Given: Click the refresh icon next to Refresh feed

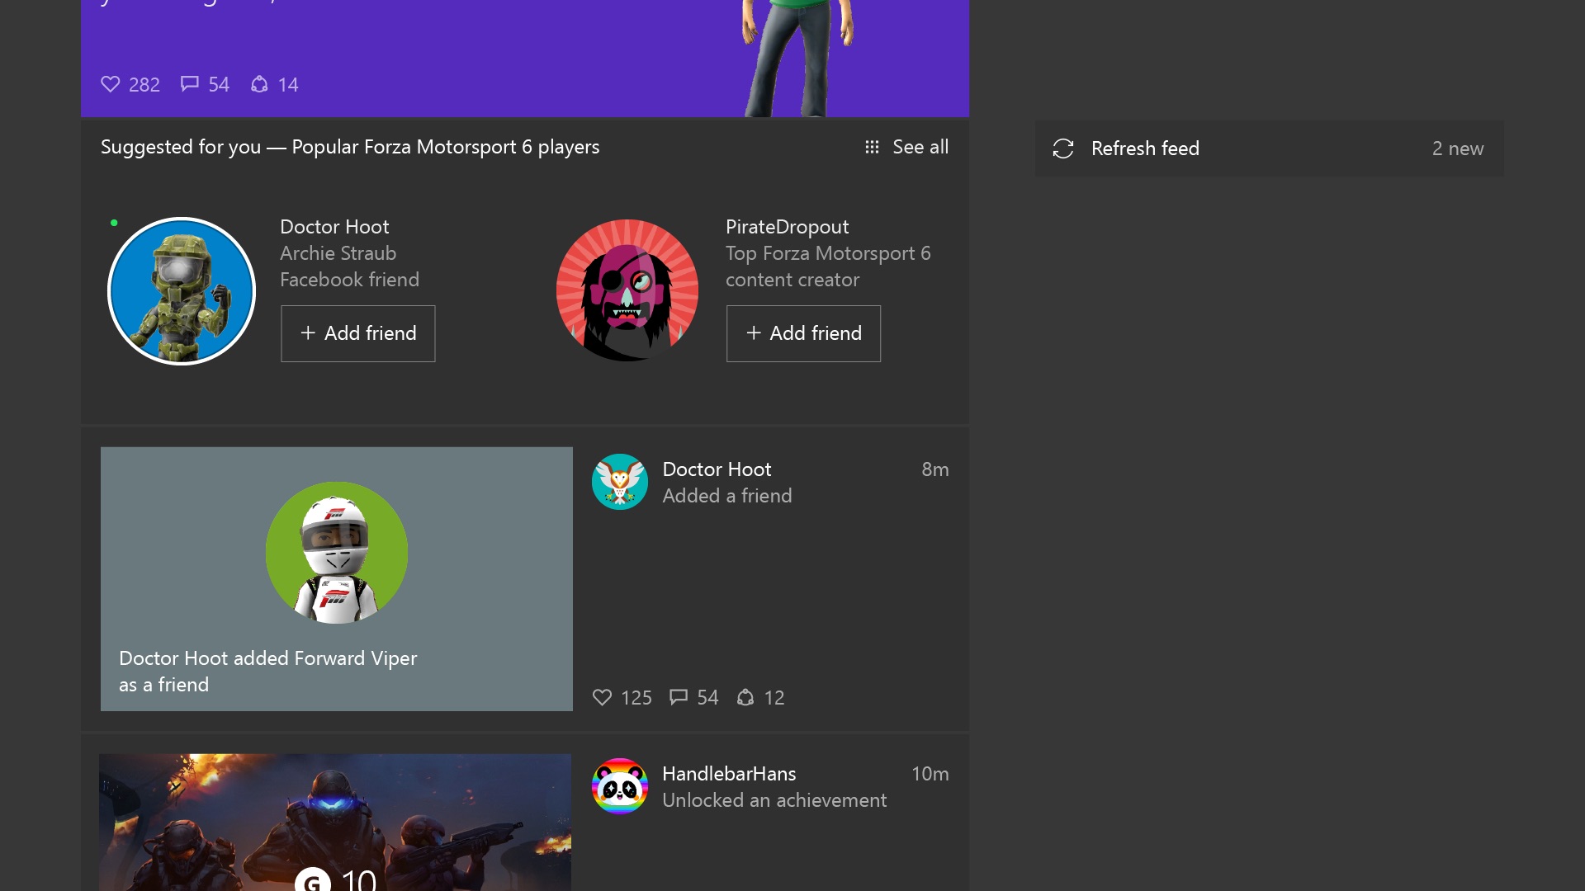Looking at the screenshot, I should click(x=1063, y=148).
